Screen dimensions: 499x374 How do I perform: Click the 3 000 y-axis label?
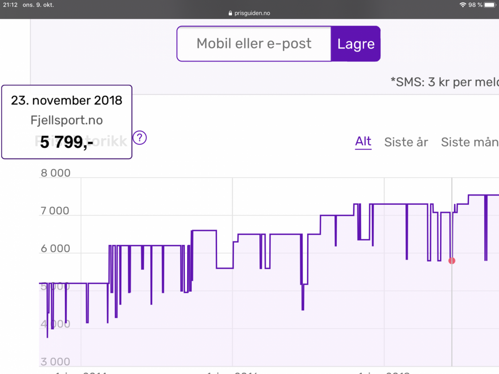[x=55, y=362]
